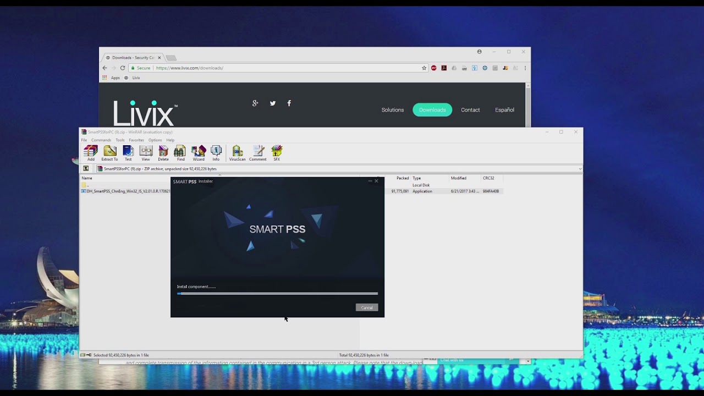This screenshot has height=396, width=704.
Task: Sort archive list by Name column
Action: (87, 178)
